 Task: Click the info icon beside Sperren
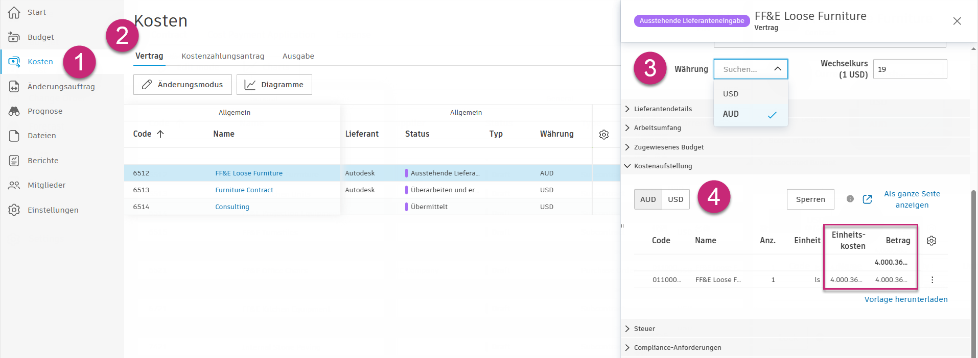850,199
